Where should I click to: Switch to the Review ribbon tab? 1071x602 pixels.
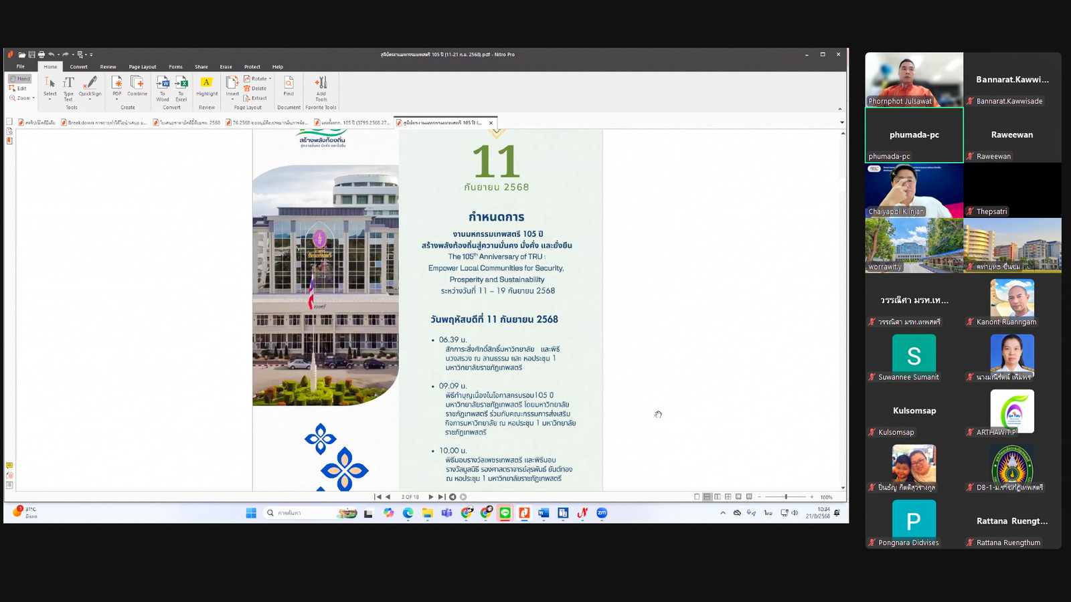(x=108, y=67)
